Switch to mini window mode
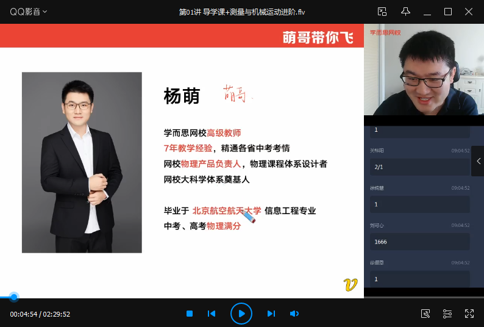 click(x=382, y=12)
